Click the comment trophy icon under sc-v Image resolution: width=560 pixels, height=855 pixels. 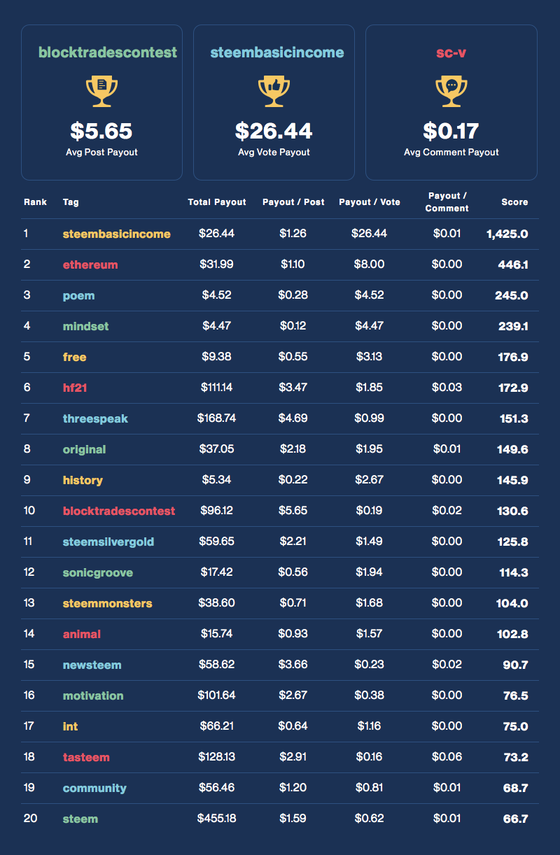point(451,92)
